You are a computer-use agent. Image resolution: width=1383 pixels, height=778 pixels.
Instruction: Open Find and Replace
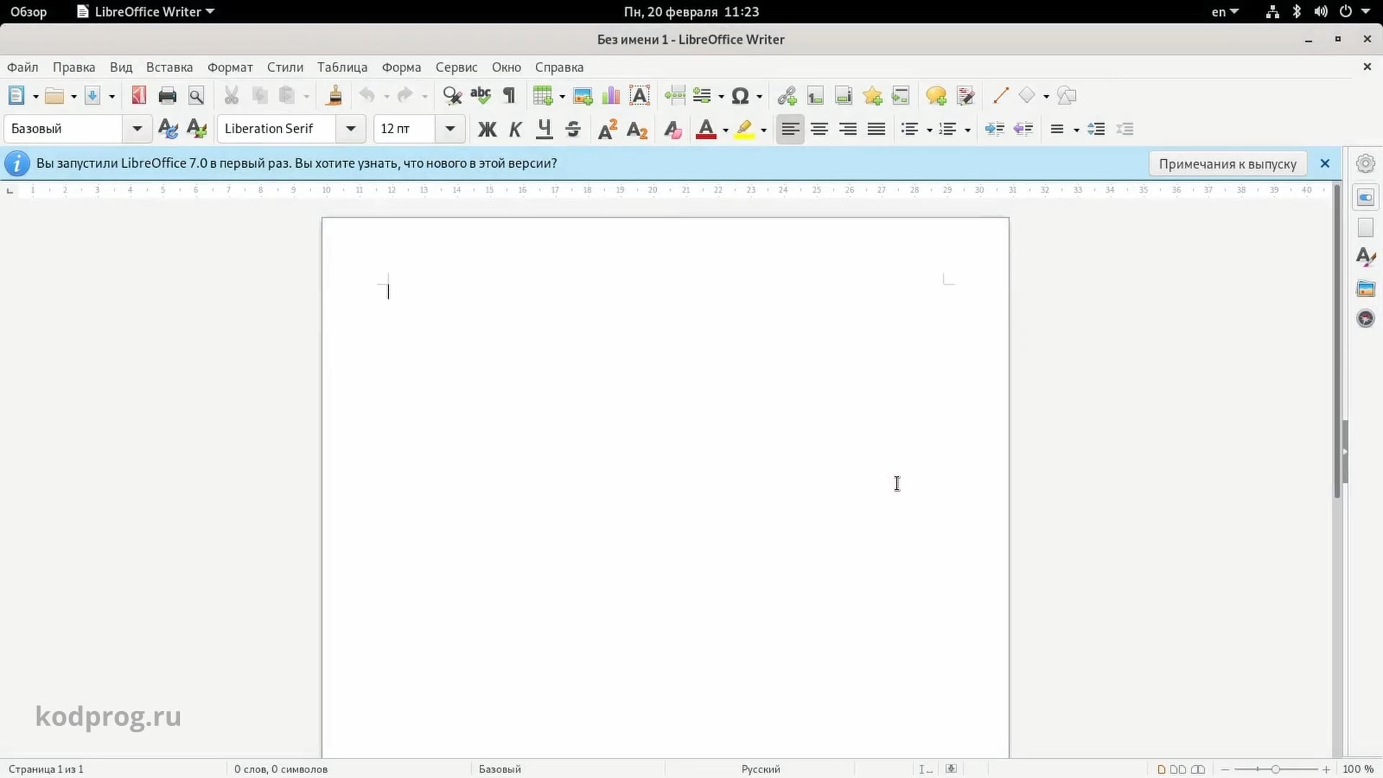tap(452, 96)
